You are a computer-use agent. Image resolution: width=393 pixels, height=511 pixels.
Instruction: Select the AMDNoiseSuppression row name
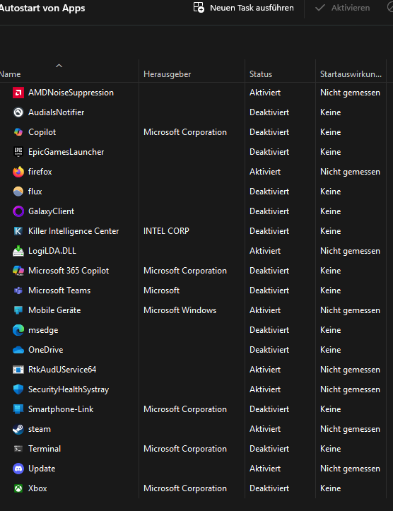[71, 93]
